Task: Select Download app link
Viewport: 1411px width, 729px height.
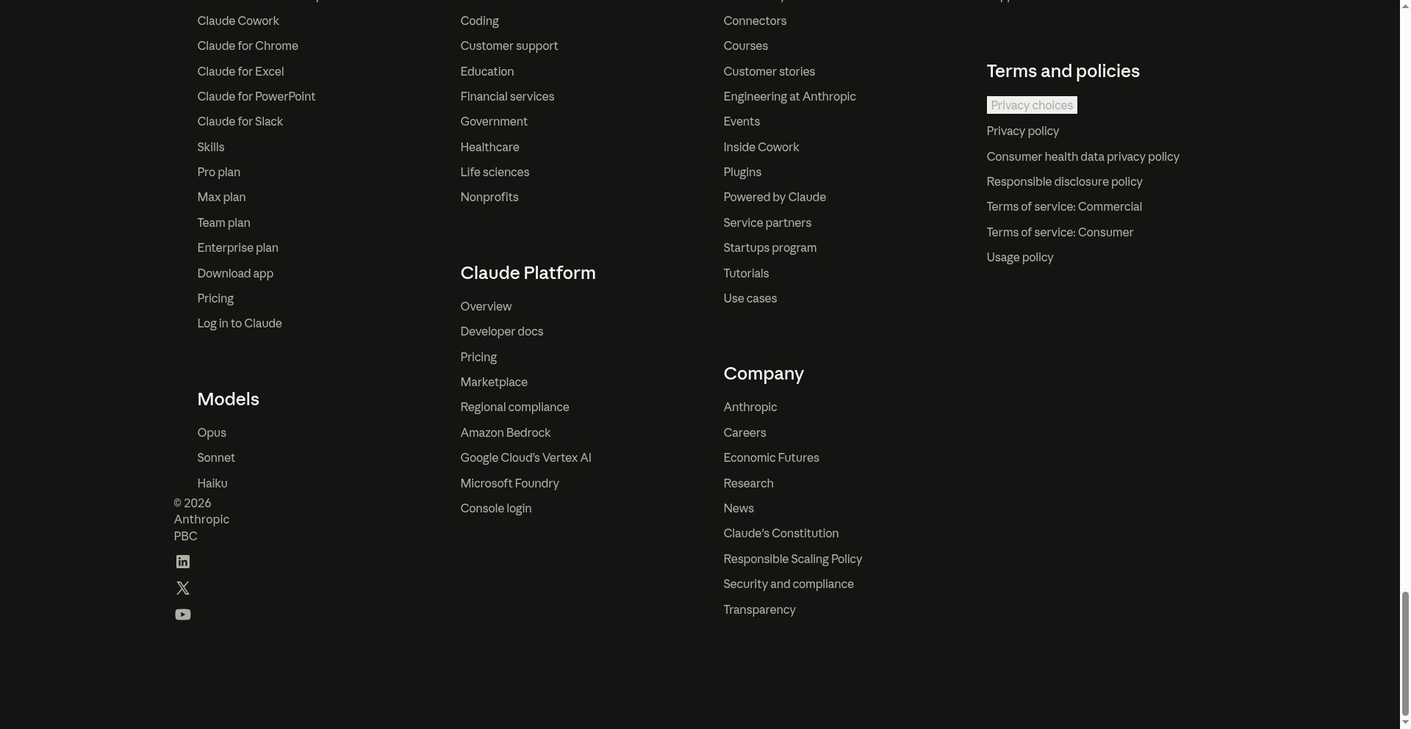Action: coord(234,273)
